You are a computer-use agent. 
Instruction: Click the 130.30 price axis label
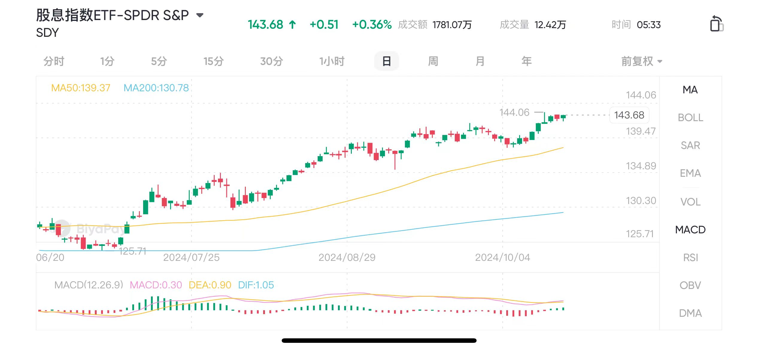coord(641,201)
